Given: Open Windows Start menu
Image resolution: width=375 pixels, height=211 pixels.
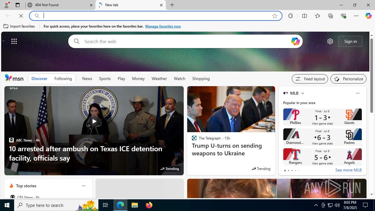Looking at the screenshot, I should 7,205.
